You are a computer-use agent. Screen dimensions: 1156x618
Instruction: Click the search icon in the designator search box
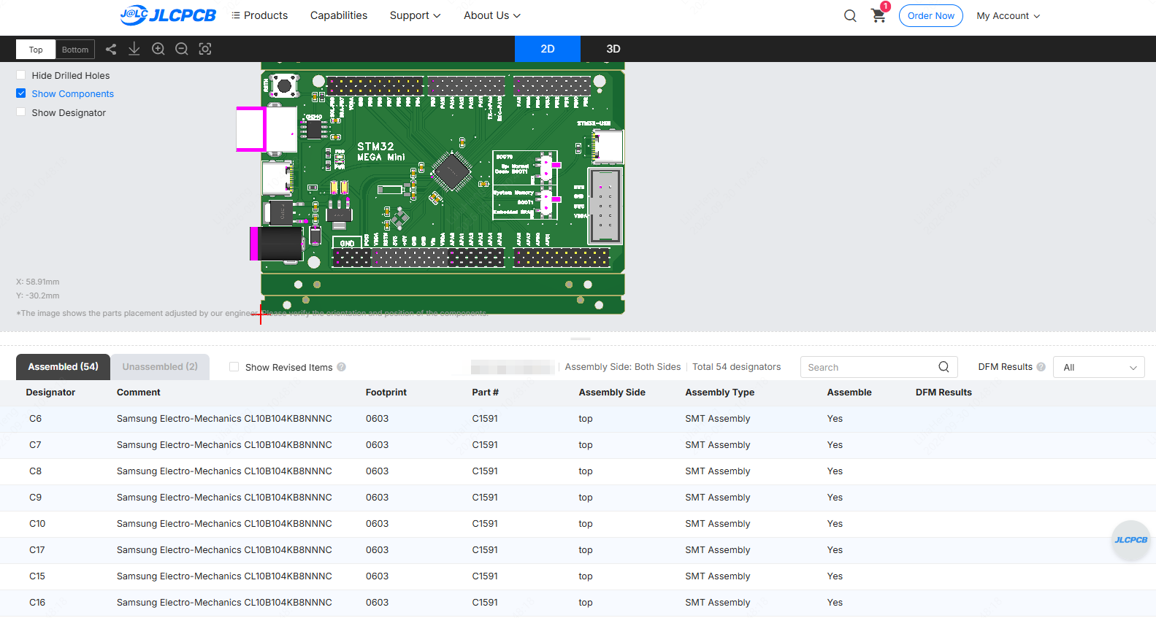click(943, 367)
